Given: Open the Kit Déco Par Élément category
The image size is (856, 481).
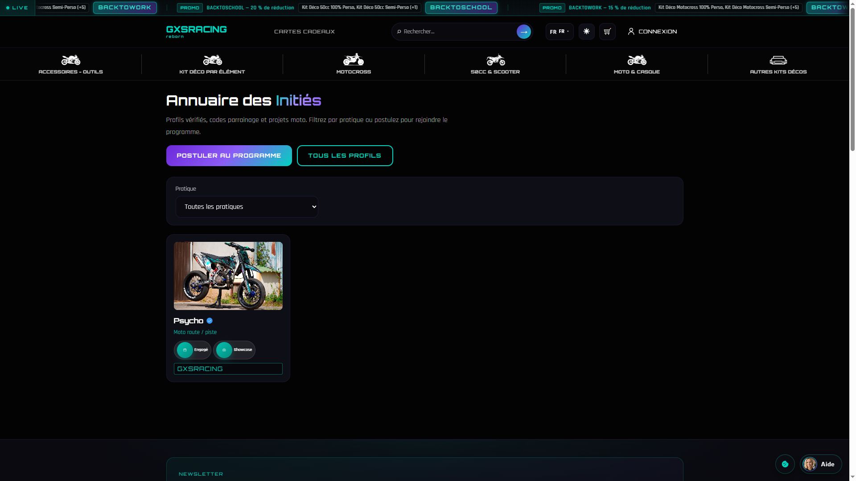Looking at the screenshot, I should click(212, 64).
